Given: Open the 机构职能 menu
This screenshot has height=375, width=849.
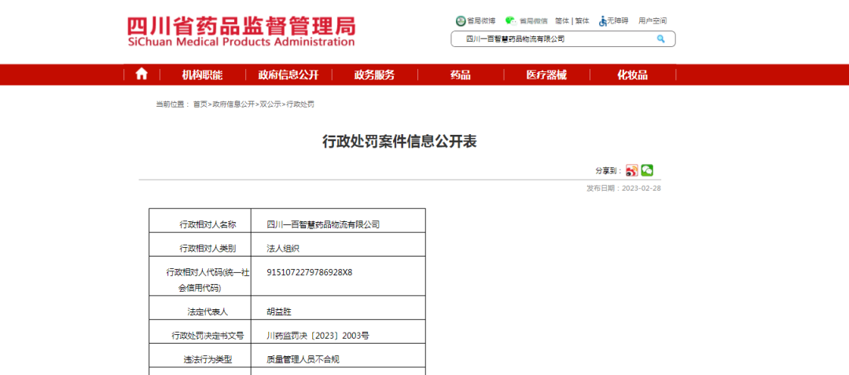Looking at the screenshot, I should pos(202,75).
